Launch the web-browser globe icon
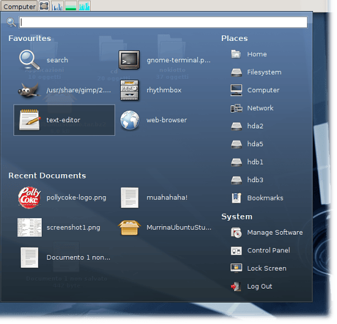 tap(130, 120)
